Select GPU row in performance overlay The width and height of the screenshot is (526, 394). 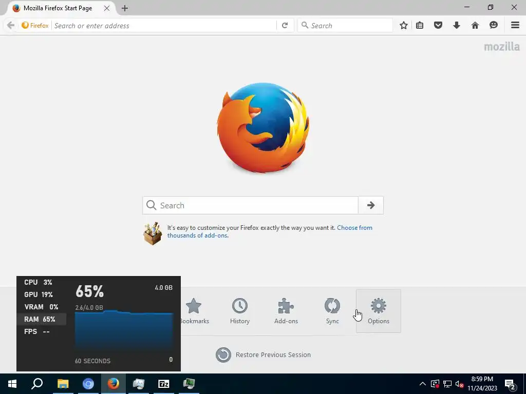pyautogui.click(x=41, y=295)
